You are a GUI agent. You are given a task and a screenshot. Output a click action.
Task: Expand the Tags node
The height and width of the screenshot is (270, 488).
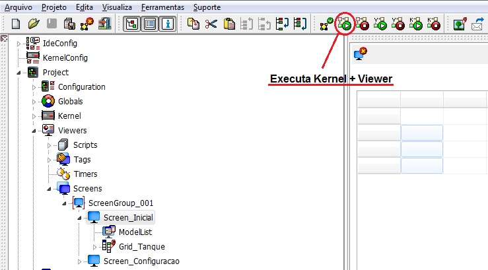tap(49, 160)
